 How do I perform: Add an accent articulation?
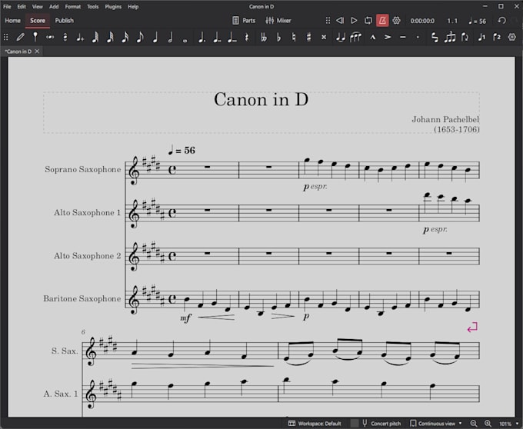coord(388,38)
